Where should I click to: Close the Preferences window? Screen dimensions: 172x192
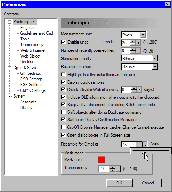(167, 4)
